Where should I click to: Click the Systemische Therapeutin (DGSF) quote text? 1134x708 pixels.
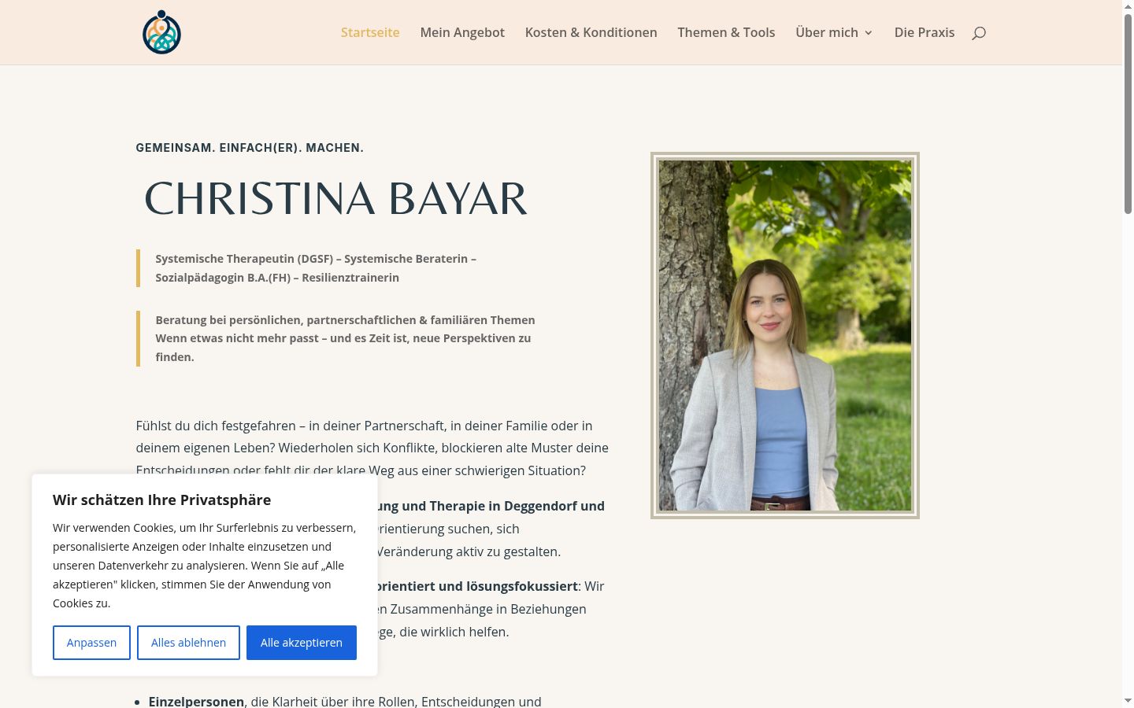point(316,268)
